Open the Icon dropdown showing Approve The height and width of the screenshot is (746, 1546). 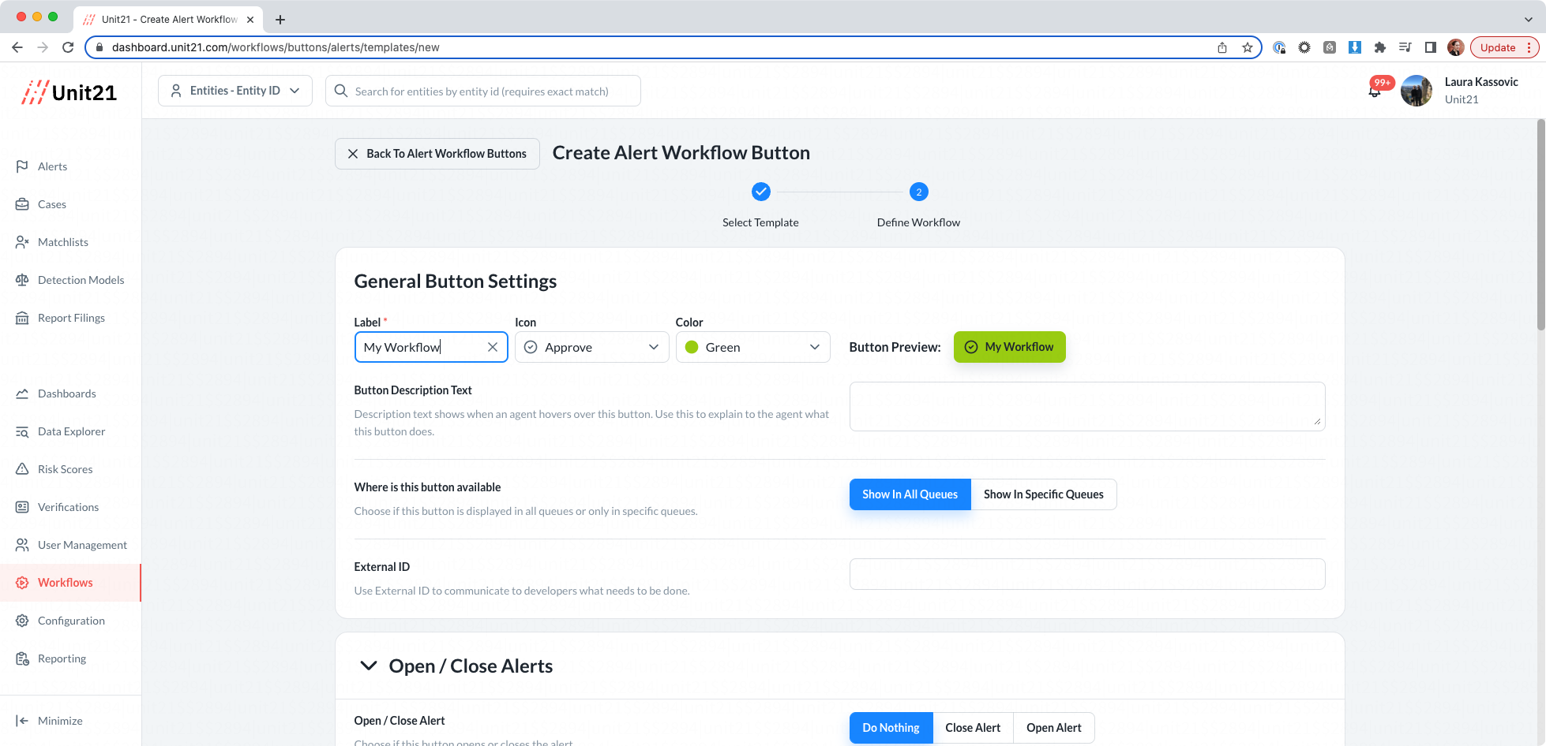(591, 347)
